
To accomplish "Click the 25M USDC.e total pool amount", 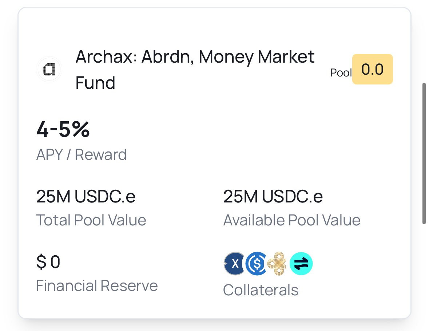I will [86, 196].
